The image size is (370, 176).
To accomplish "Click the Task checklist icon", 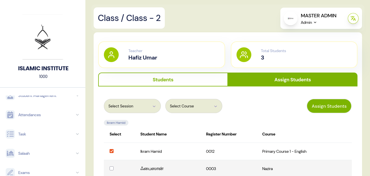I will (10, 134).
